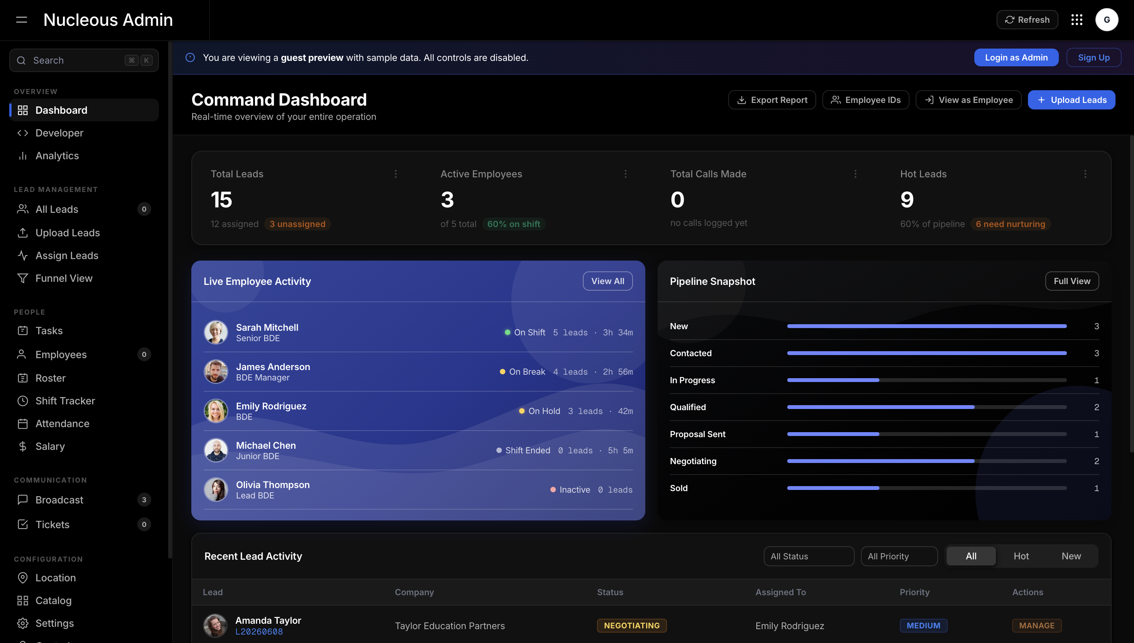1134x643 pixels.
Task: Click Olivia Thompson's avatar photo
Action: click(216, 490)
